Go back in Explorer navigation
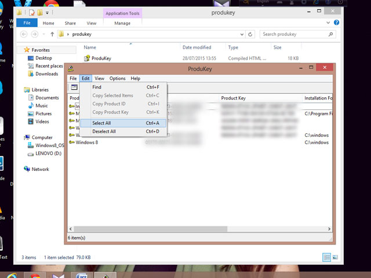The height and width of the screenshot is (278, 371). click(24, 34)
